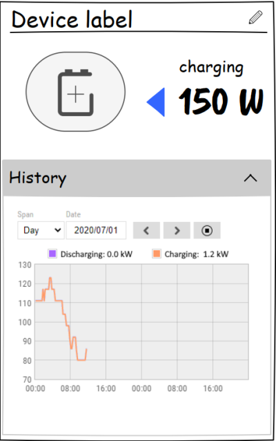Click the 150 W power reading
The width and height of the screenshot is (276, 441).
point(221,101)
